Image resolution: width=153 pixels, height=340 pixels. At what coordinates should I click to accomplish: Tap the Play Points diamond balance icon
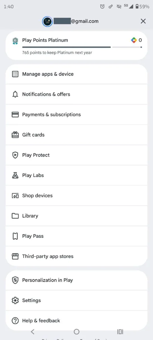tap(134, 40)
